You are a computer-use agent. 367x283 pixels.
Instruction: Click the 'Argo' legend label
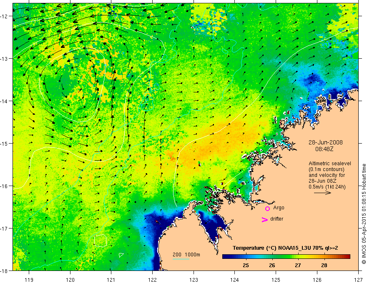pyautogui.click(x=279, y=208)
